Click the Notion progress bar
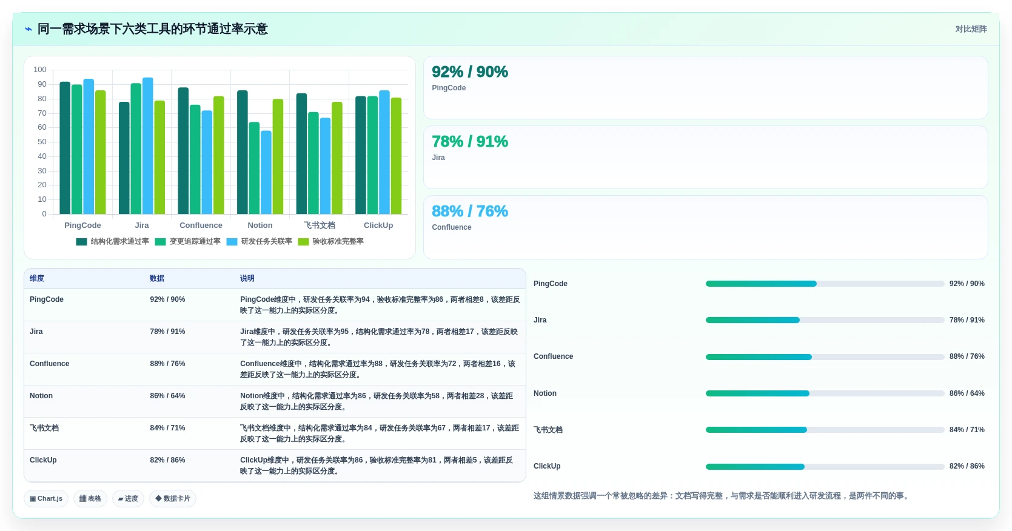This screenshot has height=531, width=1012. [x=825, y=393]
